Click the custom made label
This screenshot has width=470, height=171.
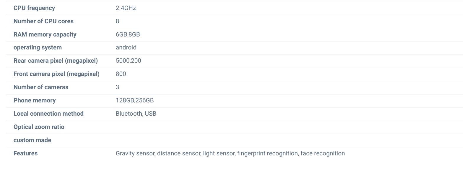click(32, 140)
